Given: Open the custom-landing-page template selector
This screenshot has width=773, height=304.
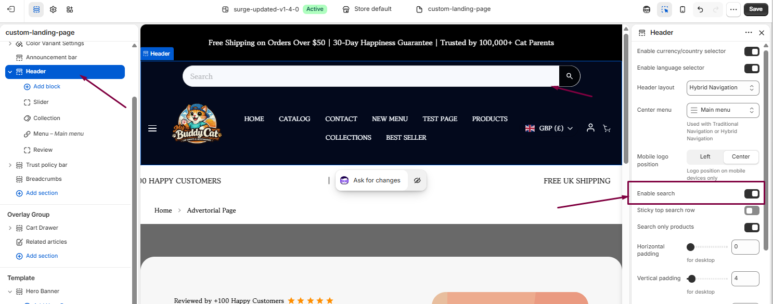Looking at the screenshot, I should tap(453, 9).
